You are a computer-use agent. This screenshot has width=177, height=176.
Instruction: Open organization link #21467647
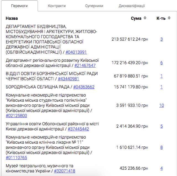tap(85, 65)
